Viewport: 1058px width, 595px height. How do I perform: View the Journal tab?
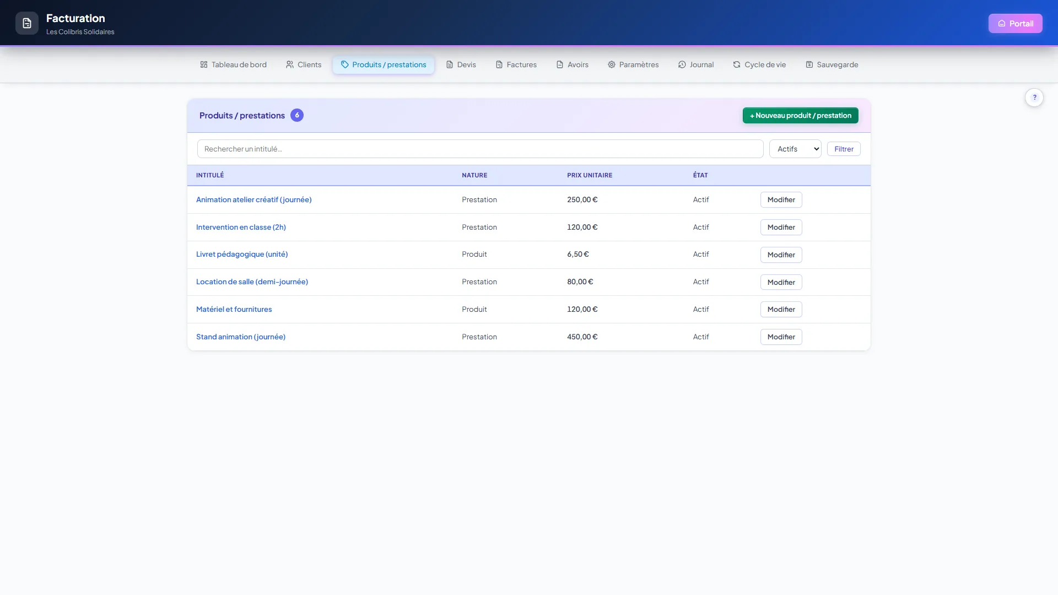(x=696, y=64)
